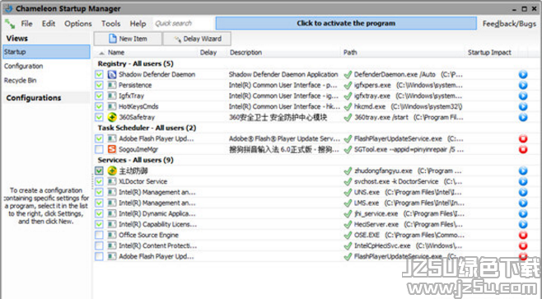Image resolution: width=542 pixels, height=299 pixels.
Task: Select the Startup view
Action: click(46, 52)
